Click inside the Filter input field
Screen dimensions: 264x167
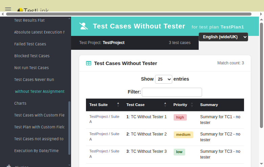tap(172, 92)
